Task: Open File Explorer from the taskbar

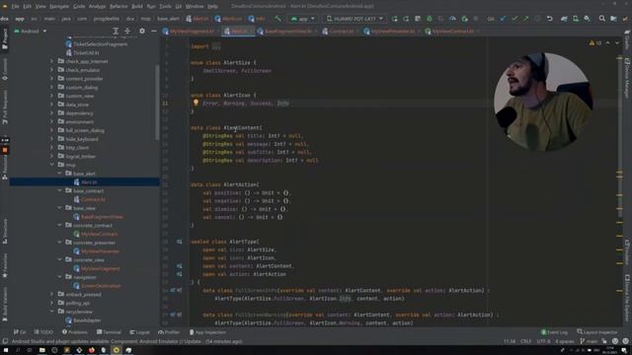Action: (41, 350)
